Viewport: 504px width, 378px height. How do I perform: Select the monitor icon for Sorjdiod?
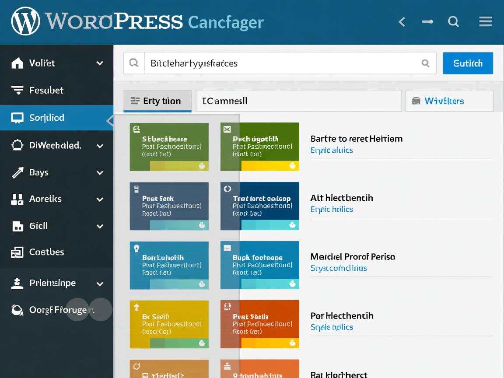point(17,117)
